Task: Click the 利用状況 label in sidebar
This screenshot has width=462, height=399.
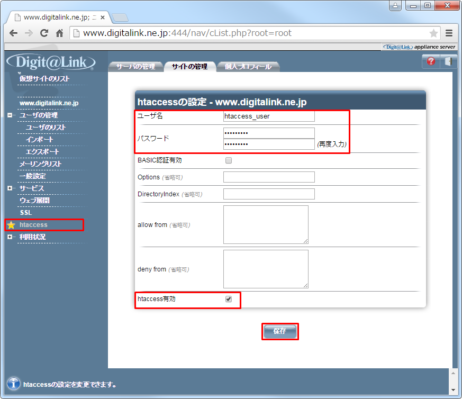Action: [x=32, y=237]
